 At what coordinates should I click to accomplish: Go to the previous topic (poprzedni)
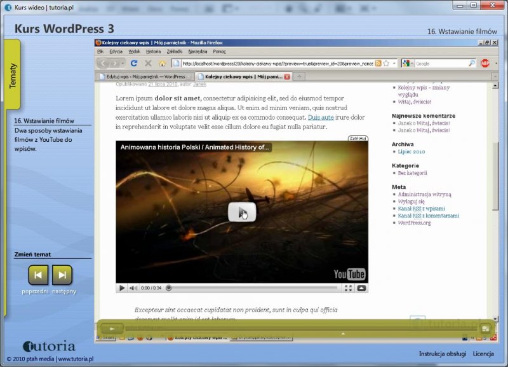(38, 275)
